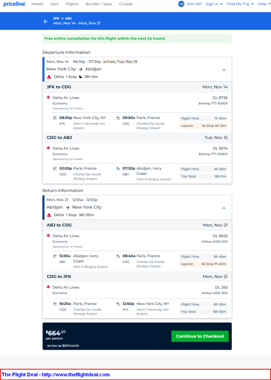Screen dimensions: 271x380
Task: Click the back arrow beside JFK → ABJ
Action: click(x=46, y=21)
